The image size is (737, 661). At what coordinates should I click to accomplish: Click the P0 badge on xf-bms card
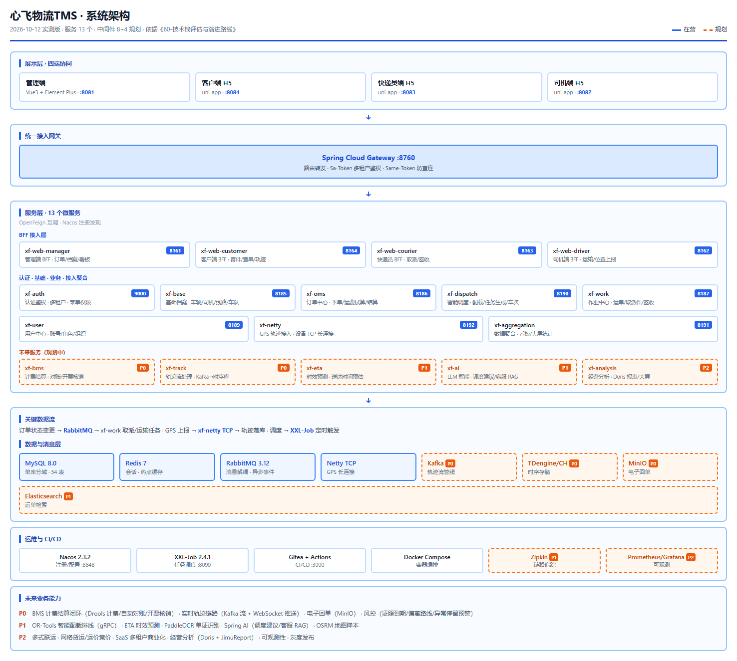pyautogui.click(x=143, y=368)
